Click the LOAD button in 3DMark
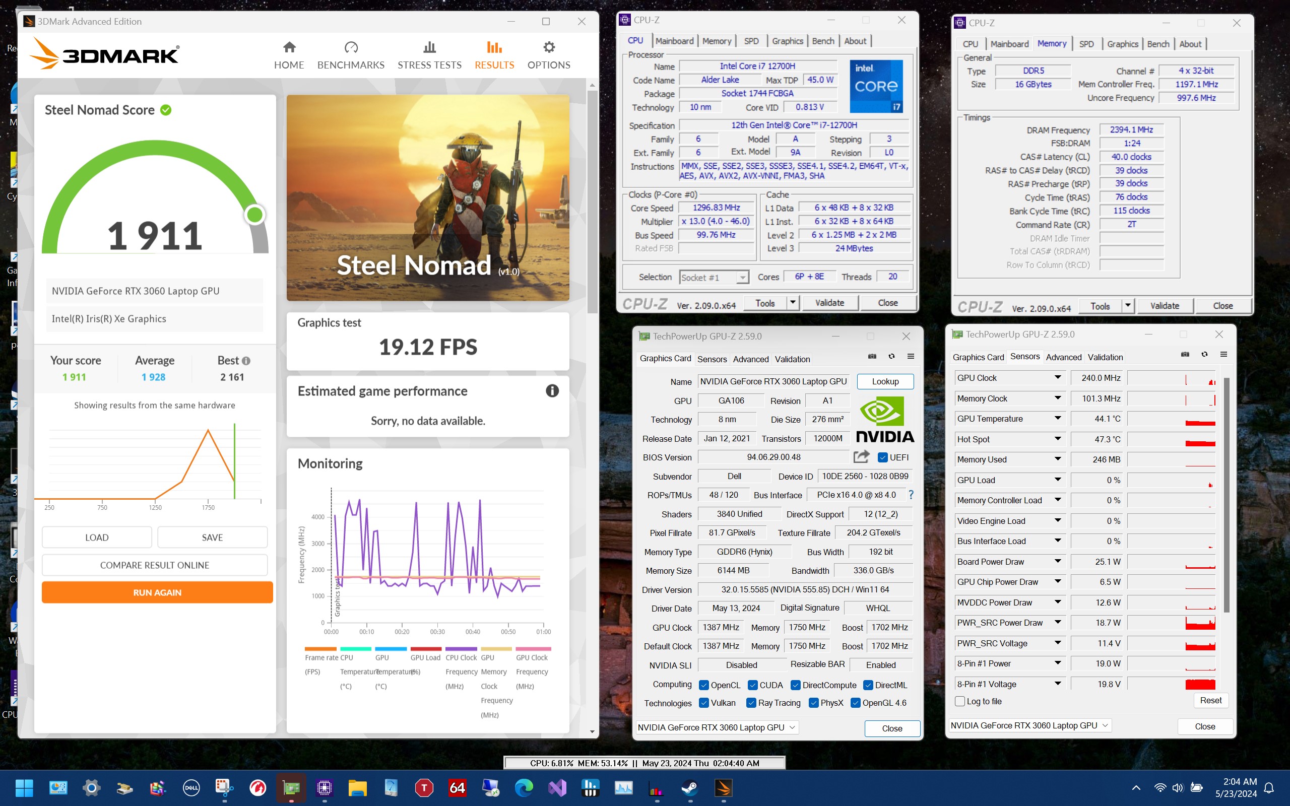The width and height of the screenshot is (1290, 806). (97, 538)
